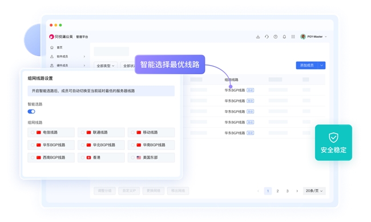Click the refresh icon in header
This screenshot has height=222, width=371.
coord(267,37)
